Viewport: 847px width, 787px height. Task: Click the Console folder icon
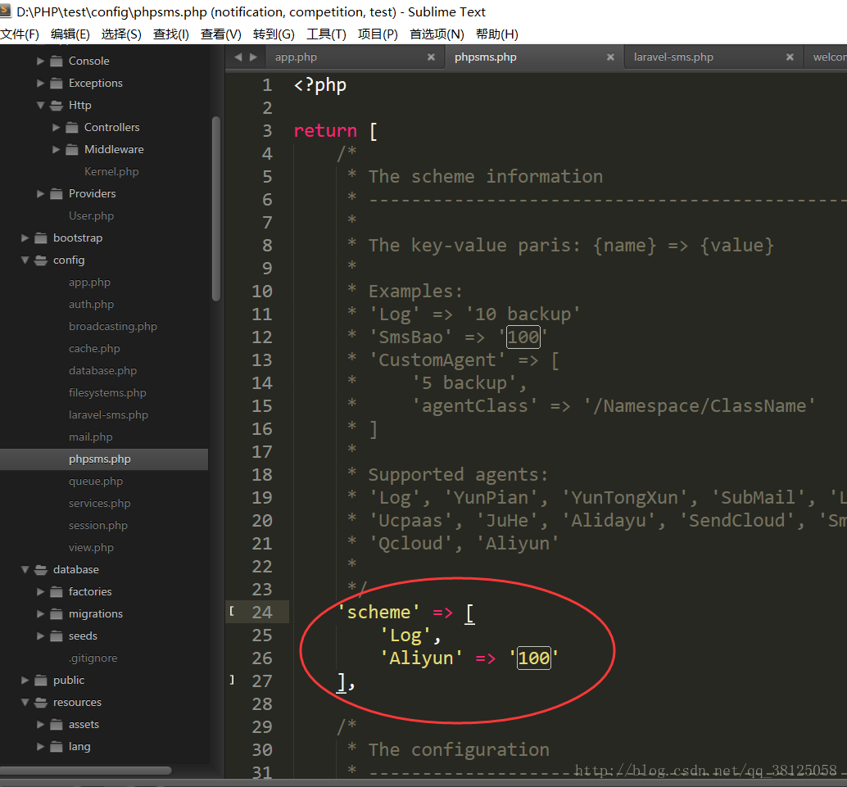[x=57, y=61]
